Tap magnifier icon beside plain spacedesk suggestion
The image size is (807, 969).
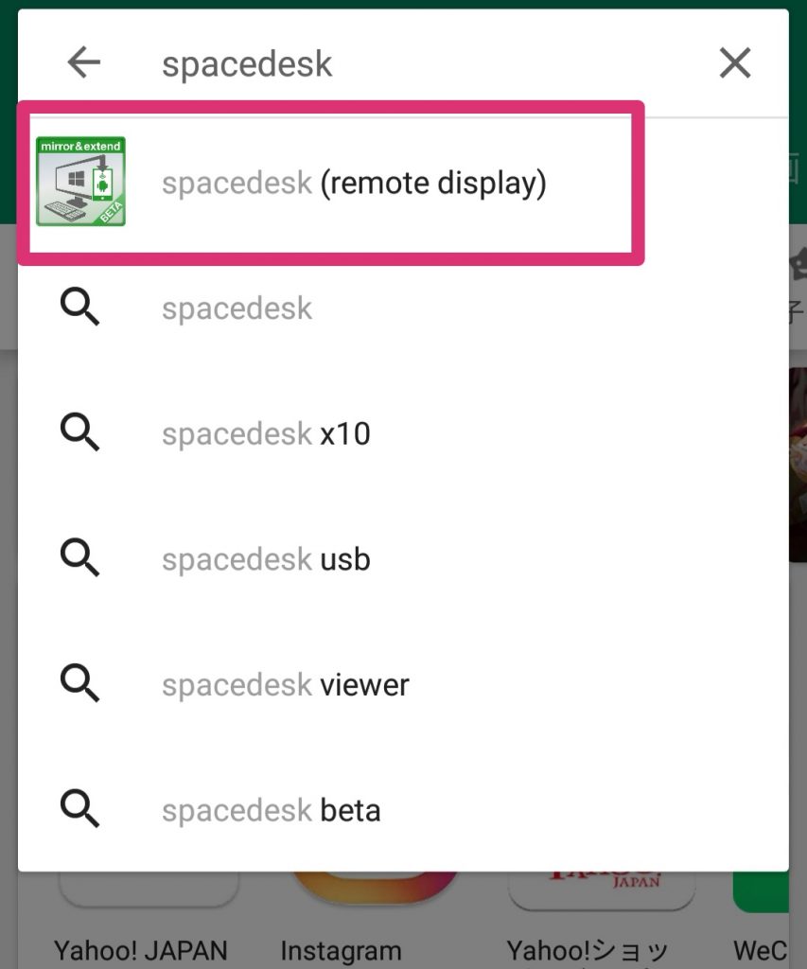pos(80,308)
